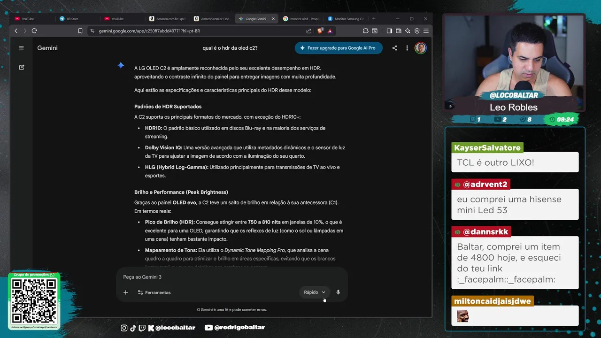The height and width of the screenshot is (338, 601).
Task: Click the plus add-file icon in prompt box
Action: click(x=126, y=292)
